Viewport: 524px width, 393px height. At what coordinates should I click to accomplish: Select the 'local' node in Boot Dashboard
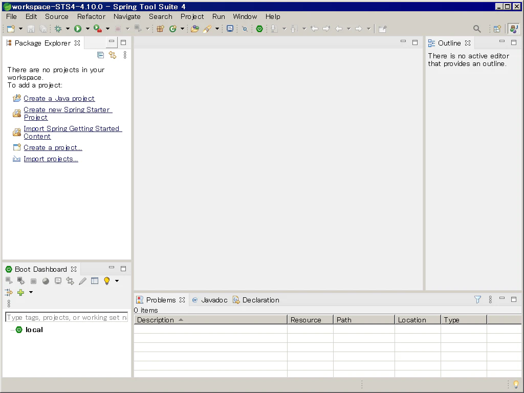pyautogui.click(x=34, y=330)
